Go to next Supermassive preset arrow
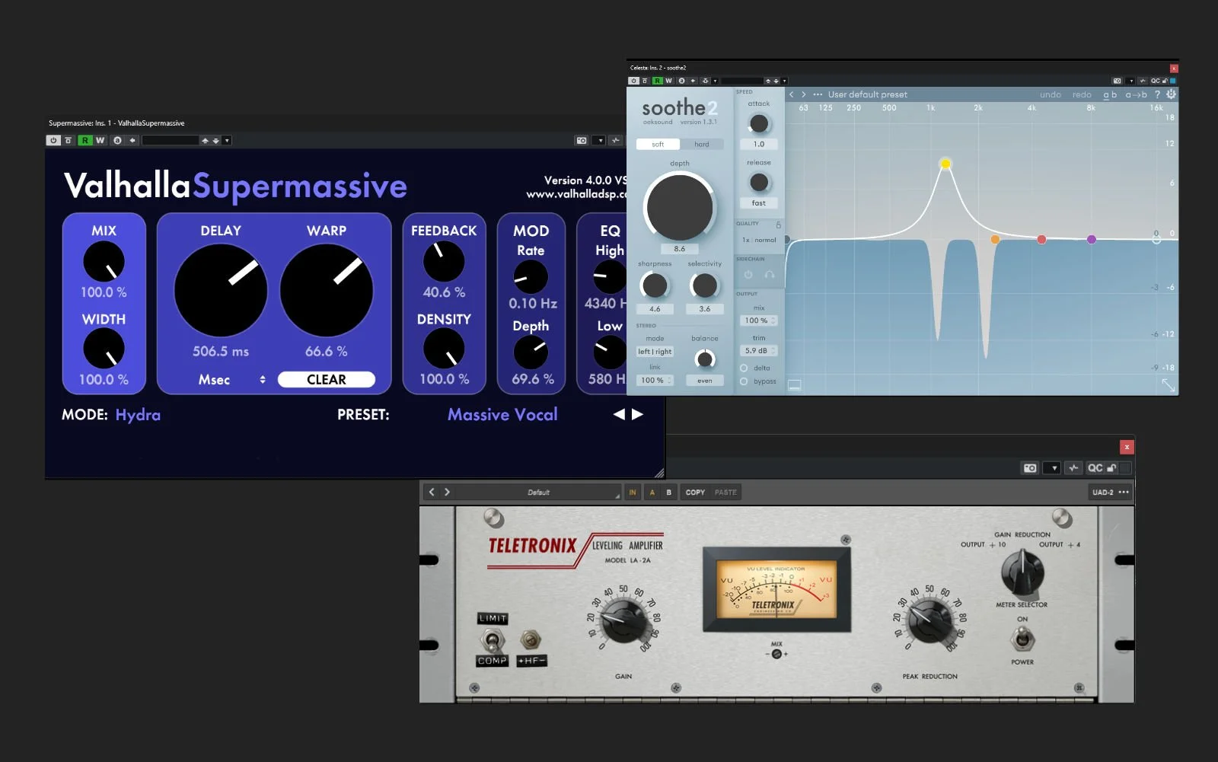 637,414
